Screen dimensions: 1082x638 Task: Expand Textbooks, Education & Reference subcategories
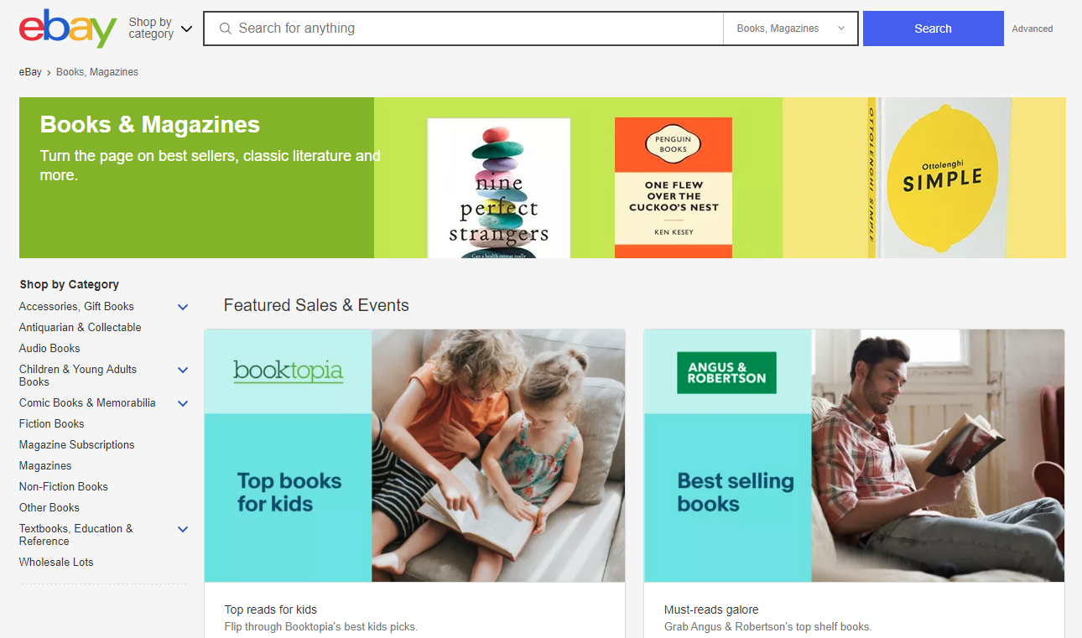coord(183,529)
